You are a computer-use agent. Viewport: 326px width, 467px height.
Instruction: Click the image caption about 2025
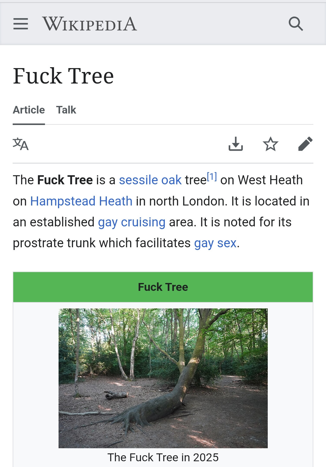pos(163,457)
